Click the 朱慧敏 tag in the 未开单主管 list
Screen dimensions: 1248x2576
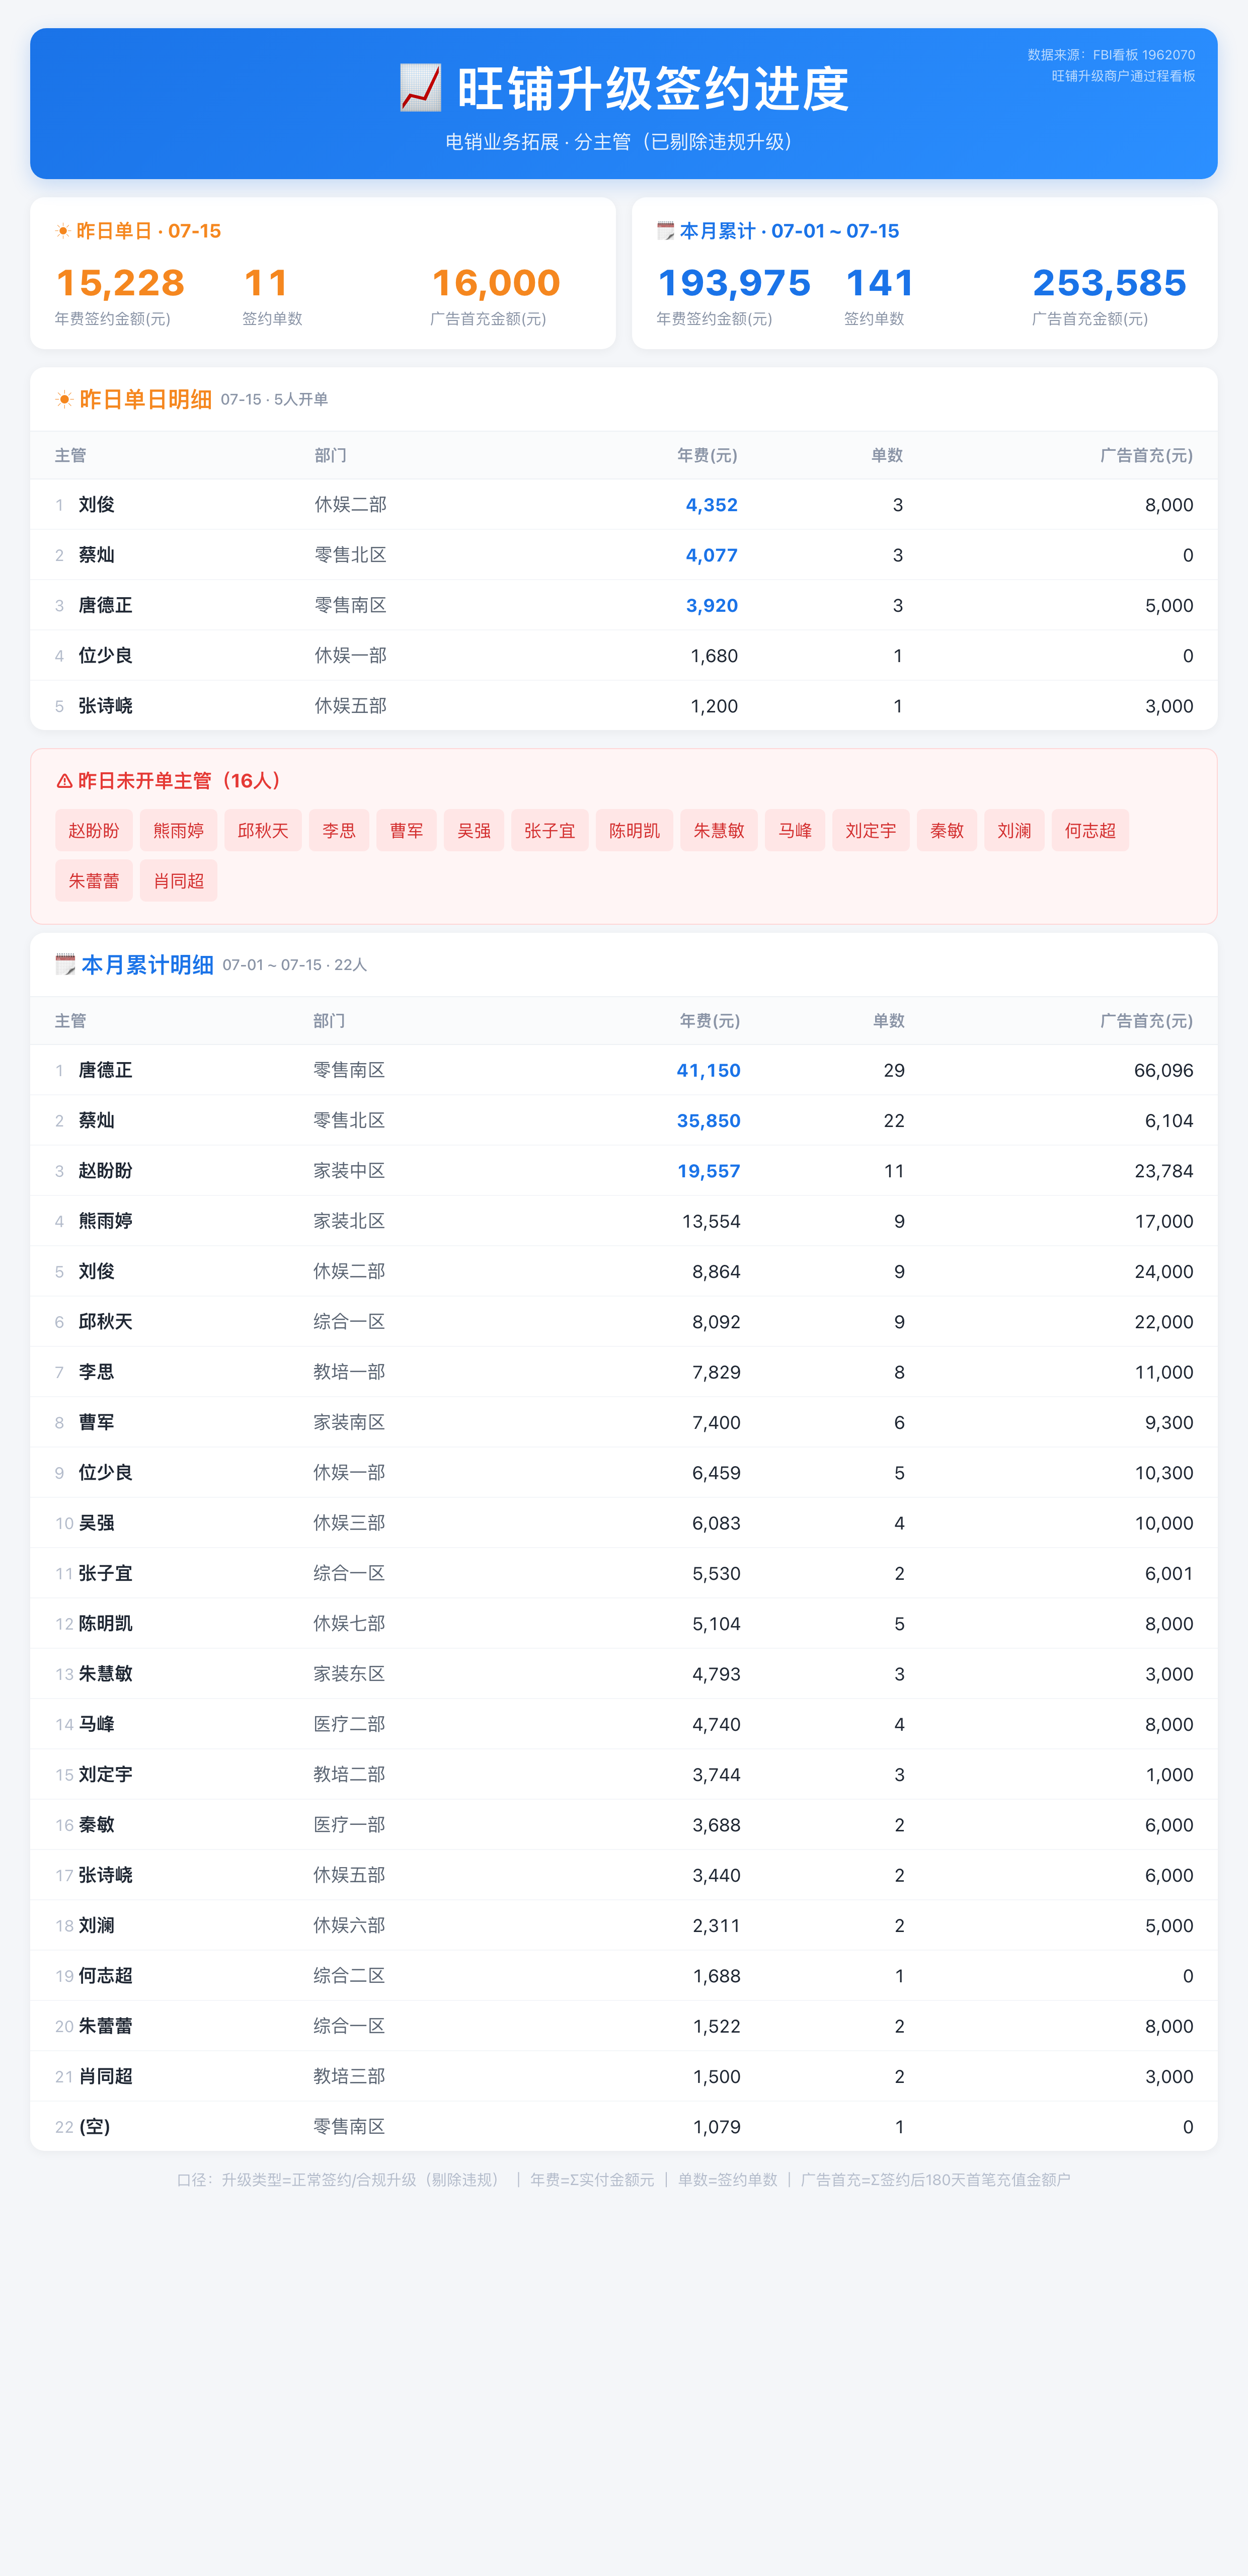pyautogui.click(x=719, y=831)
